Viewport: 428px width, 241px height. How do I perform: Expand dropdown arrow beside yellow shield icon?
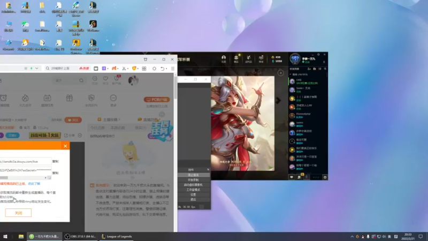click(x=138, y=69)
